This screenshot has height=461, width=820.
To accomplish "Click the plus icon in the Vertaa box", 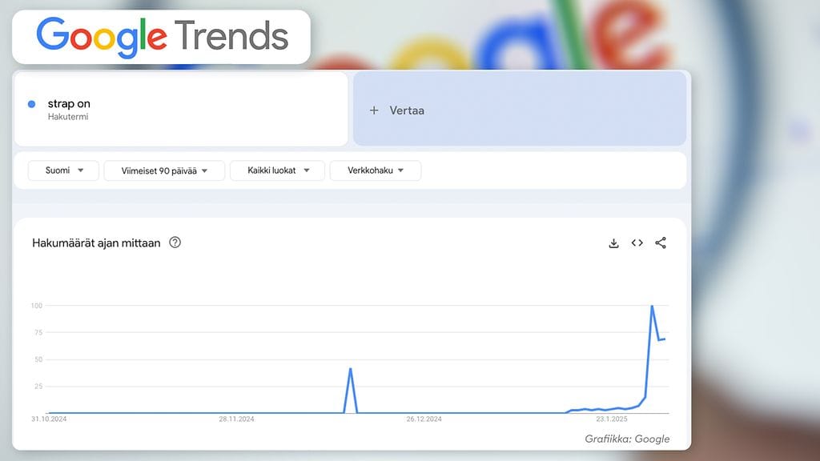I will [374, 110].
